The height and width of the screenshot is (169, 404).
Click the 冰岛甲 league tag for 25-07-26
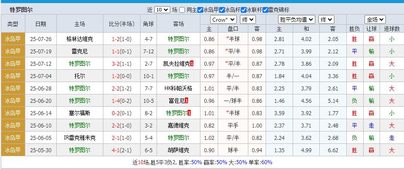tap(13, 39)
